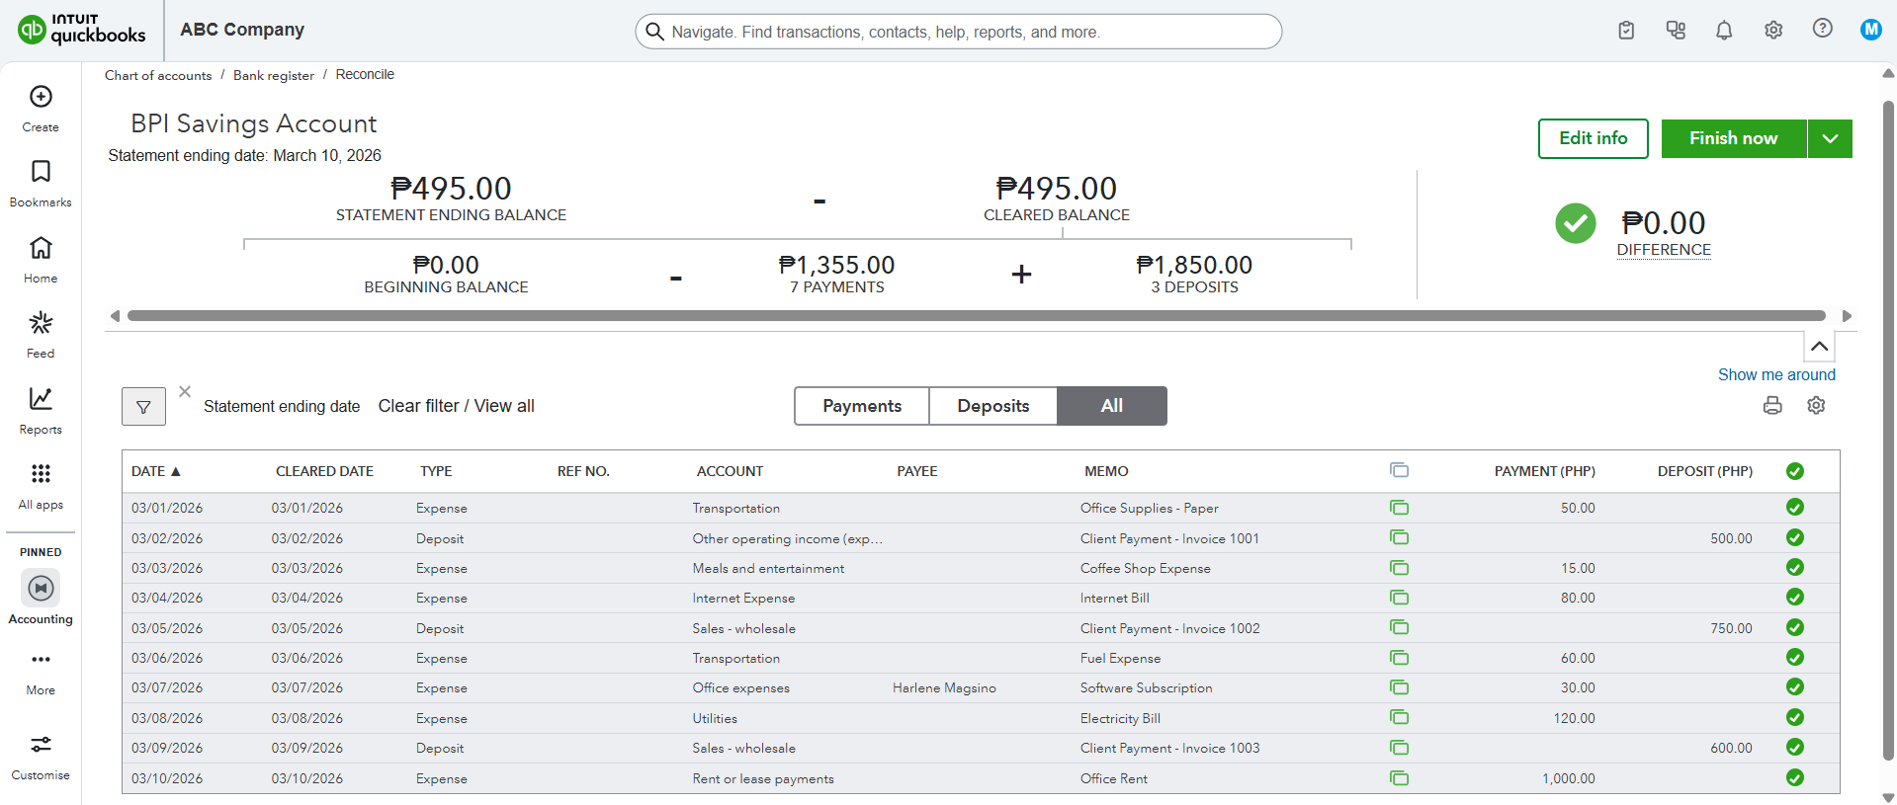Toggle the select-all checkmark in table header

click(1795, 471)
